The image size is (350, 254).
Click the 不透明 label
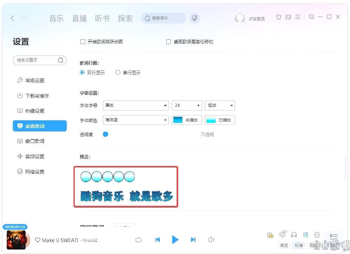click(207, 134)
